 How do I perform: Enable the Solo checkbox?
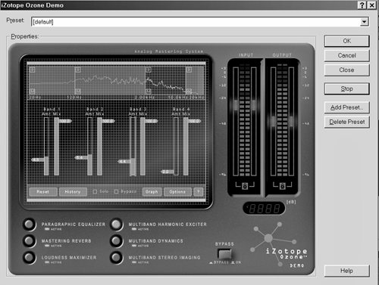95,192
